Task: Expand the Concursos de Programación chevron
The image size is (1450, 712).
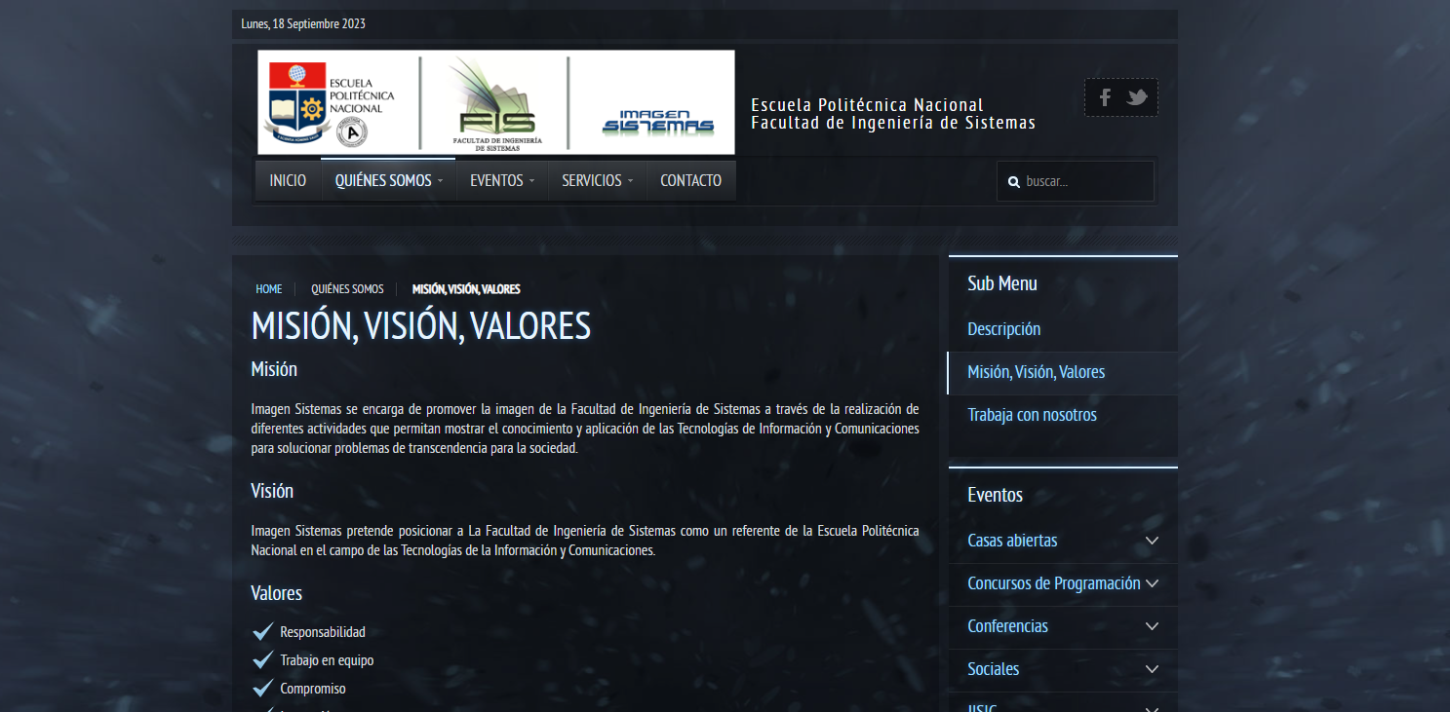Action: click(1152, 583)
